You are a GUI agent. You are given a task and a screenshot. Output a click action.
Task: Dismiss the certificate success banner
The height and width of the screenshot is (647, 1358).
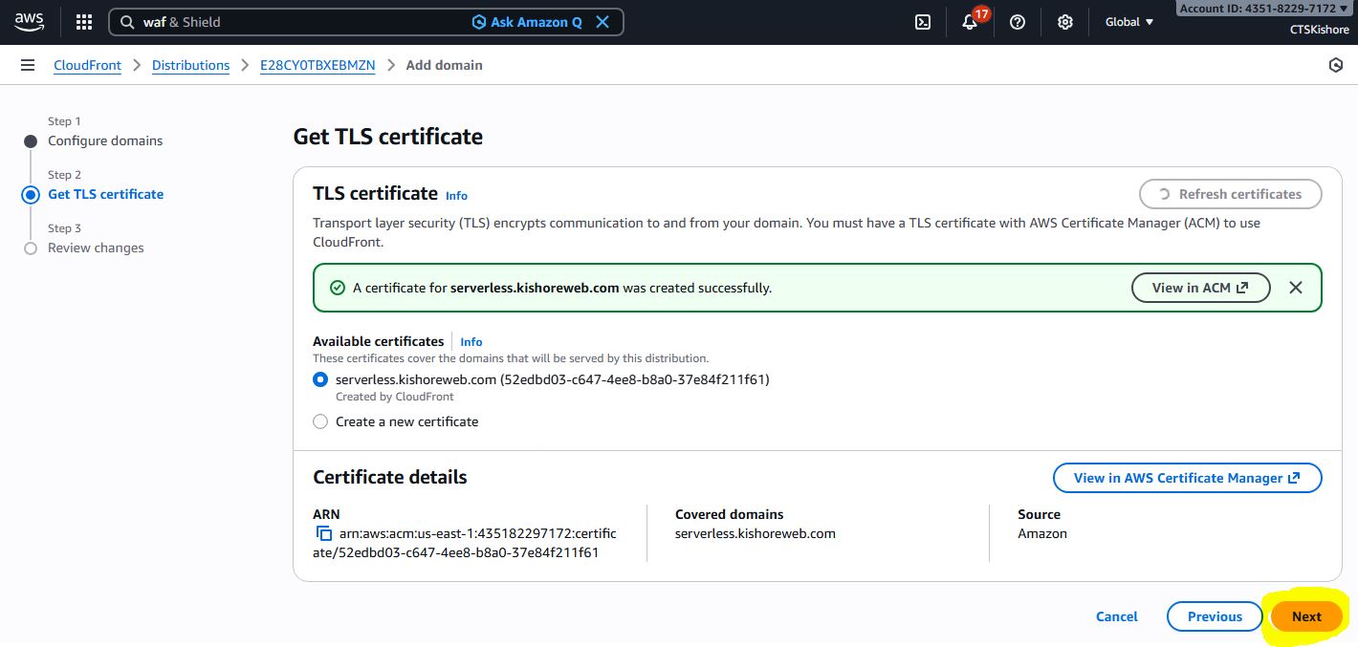click(x=1296, y=288)
